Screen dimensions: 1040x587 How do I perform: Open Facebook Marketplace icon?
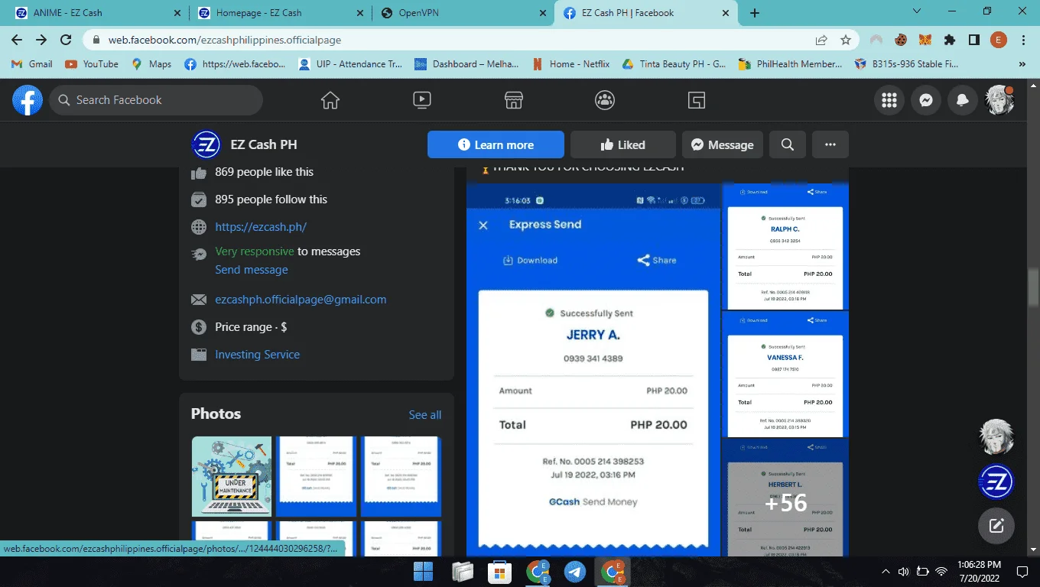coord(513,100)
